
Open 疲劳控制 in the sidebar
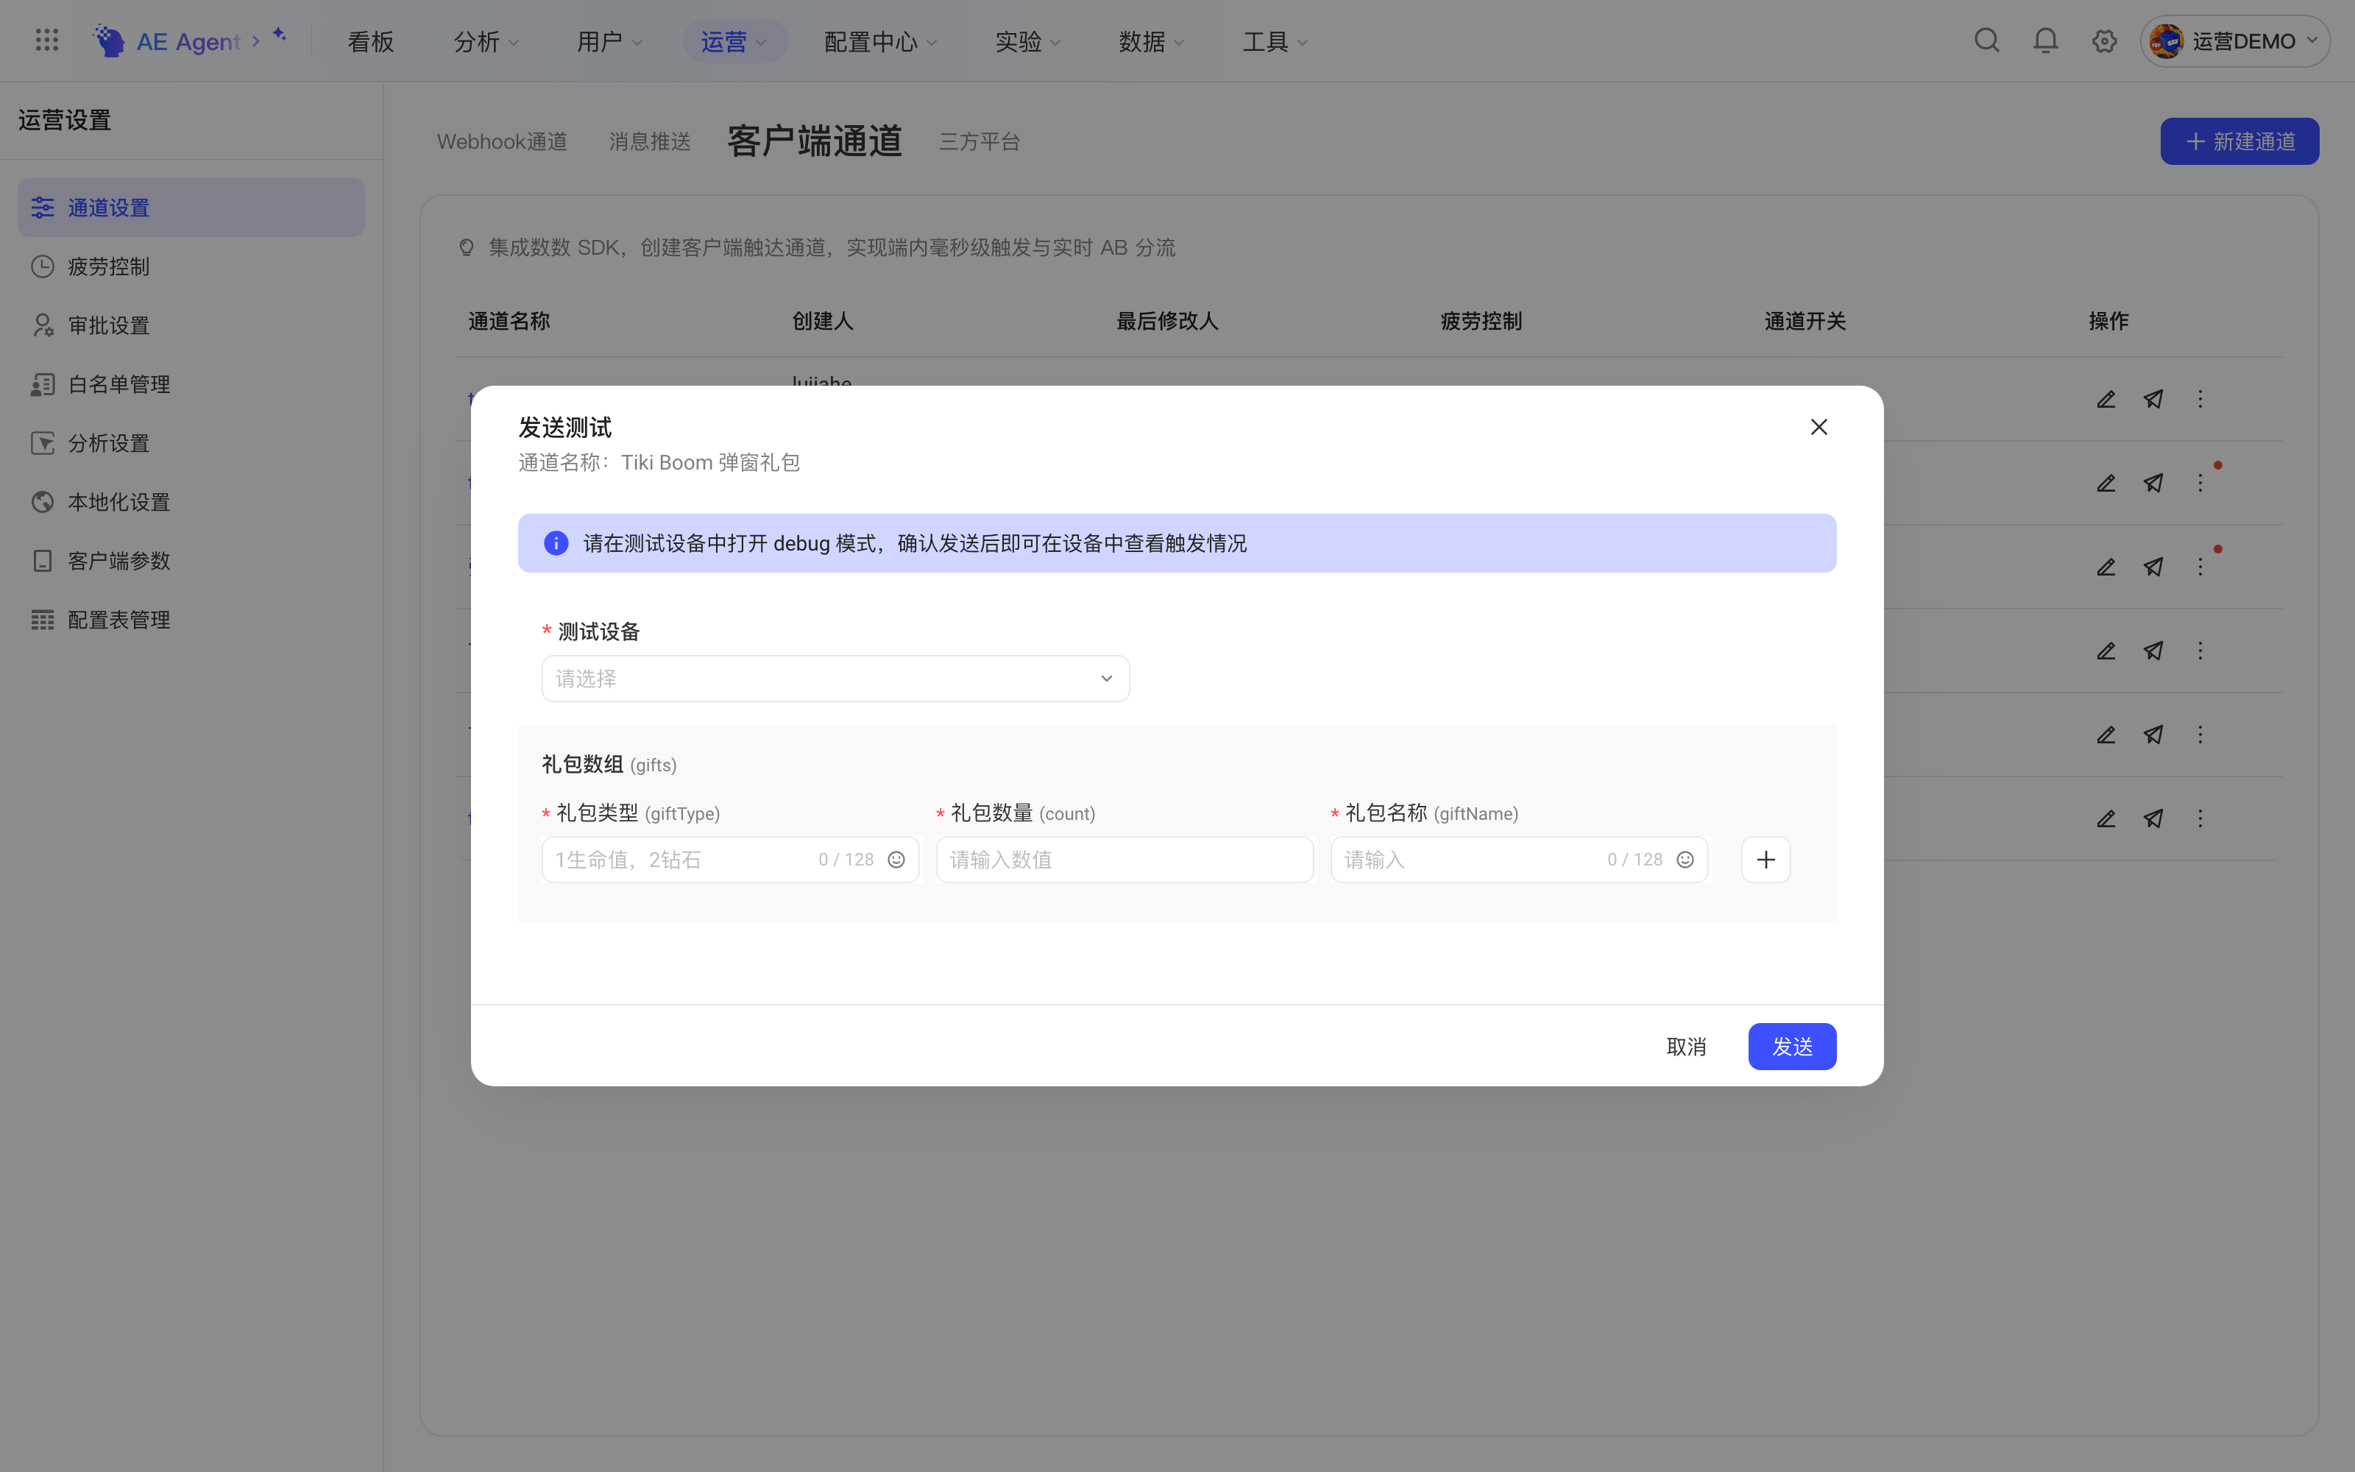coord(191,266)
